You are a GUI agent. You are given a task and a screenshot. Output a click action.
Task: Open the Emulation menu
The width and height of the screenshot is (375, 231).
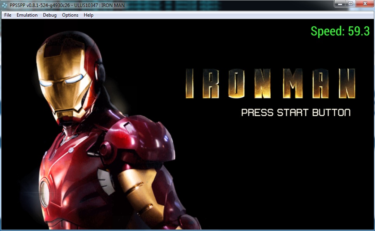(x=27, y=15)
